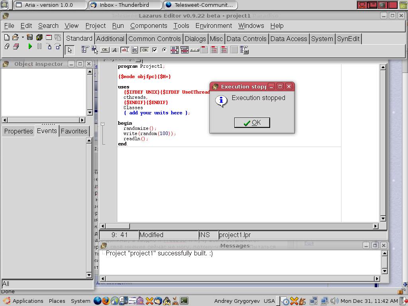Select the TRadioButton component in palette
Viewport: 408px width, 306px height.
pyautogui.click(x=165, y=50)
